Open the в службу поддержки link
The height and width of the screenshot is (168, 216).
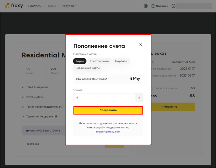pyautogui.click(x=106, y=127)
